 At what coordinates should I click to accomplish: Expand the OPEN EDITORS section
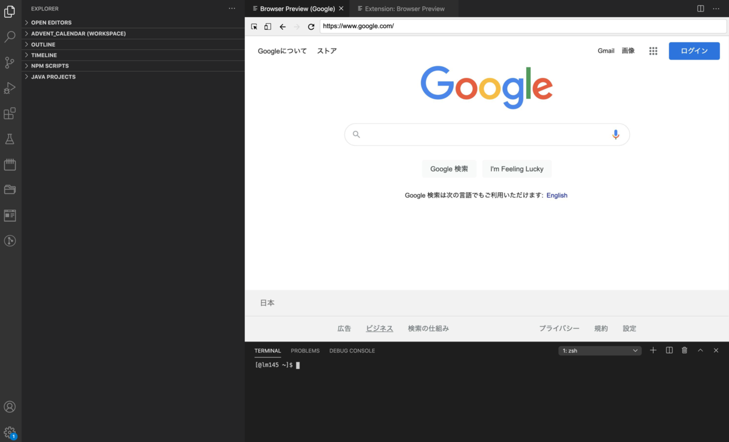pos(51,22)
